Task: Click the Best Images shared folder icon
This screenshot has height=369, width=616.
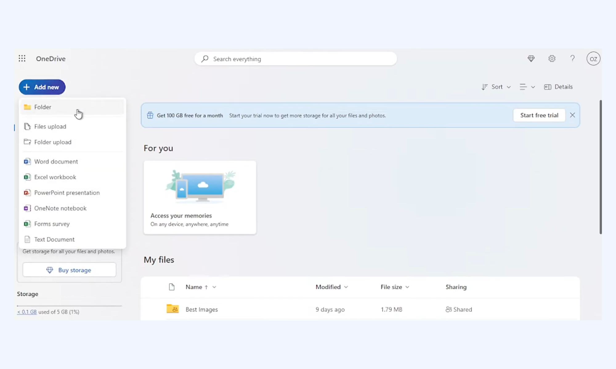Action: [x=172, y=309]
